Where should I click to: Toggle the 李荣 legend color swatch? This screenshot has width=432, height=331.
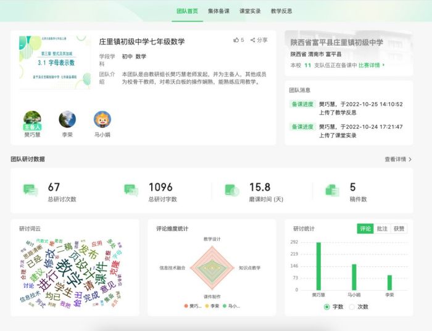click(207, 306)
